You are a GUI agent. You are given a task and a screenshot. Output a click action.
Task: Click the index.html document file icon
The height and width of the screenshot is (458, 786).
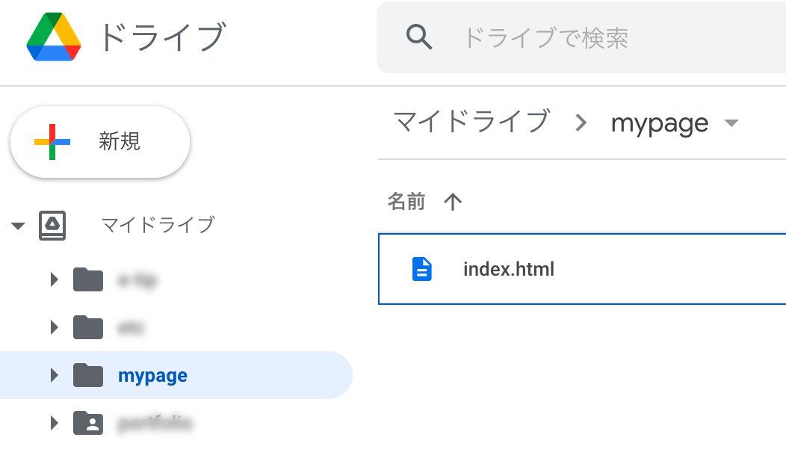pyautogui.click(x=422, y=269)
